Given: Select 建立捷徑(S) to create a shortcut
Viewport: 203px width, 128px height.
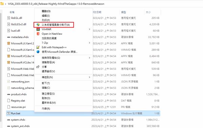Looking at the screenshot, I should pyautogui.click(x=48, y=94).
